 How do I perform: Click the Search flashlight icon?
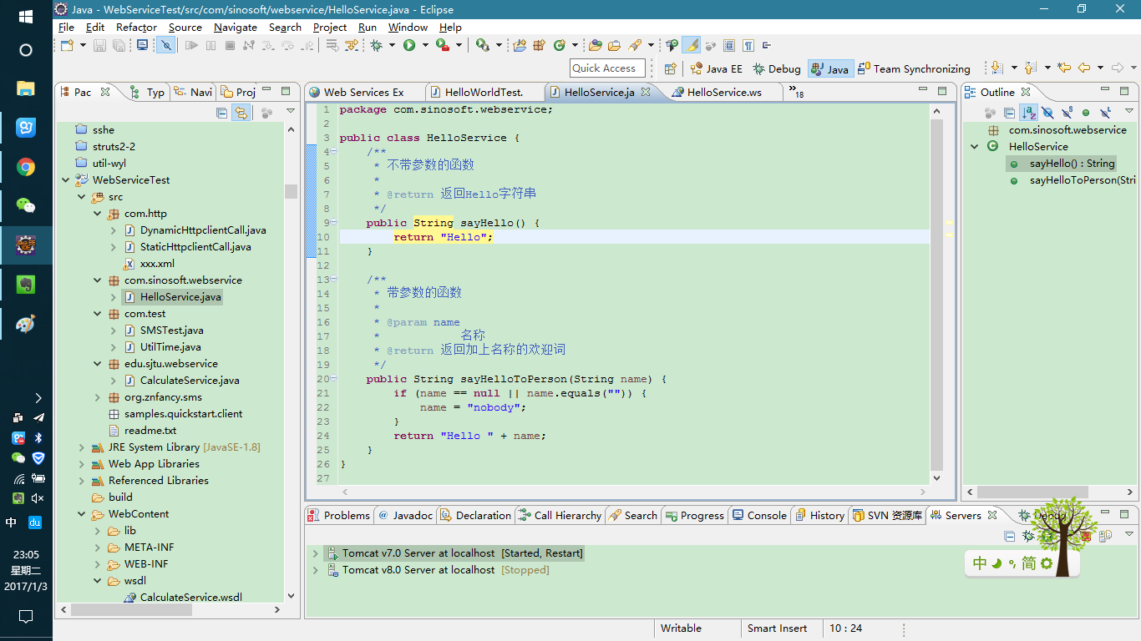tap(635, 45)
